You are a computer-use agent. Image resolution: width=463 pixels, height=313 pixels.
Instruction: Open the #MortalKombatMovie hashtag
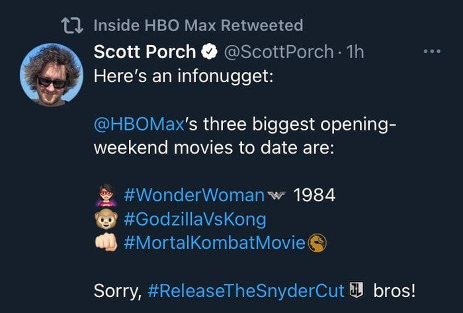(x=215, y=243)
